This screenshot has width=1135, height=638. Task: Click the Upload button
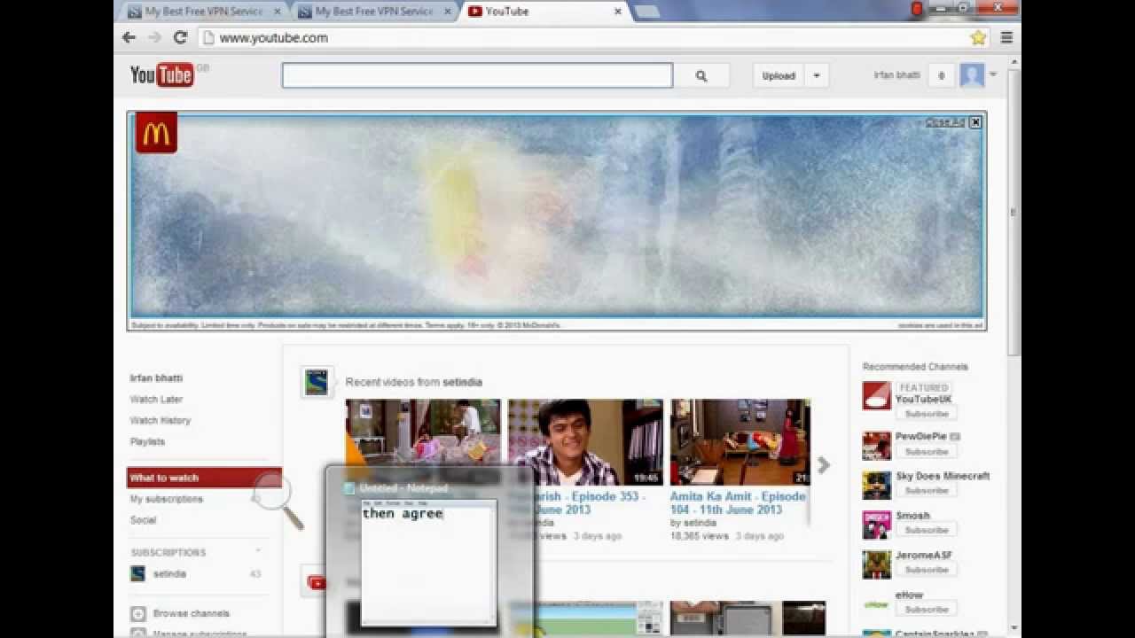pos(779,75)
